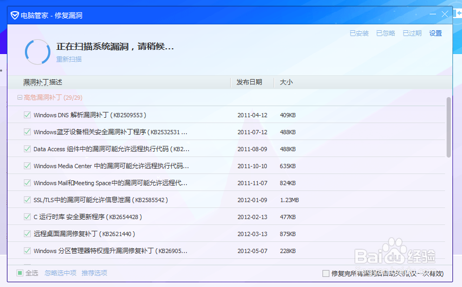The width and height of the screenshot is (462, 287).
Task: Click date 2012-03-13
Action: [252, 234]
